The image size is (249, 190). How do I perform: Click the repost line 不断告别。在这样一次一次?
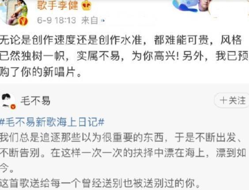click(x=123, y=153)
